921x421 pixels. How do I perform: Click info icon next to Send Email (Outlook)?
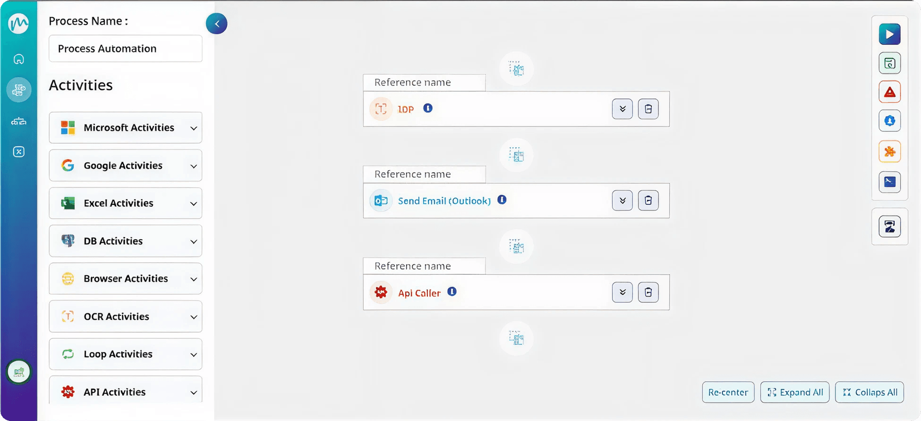[502, 200]
